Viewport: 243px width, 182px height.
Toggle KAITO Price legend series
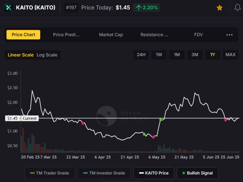(154, 173)
